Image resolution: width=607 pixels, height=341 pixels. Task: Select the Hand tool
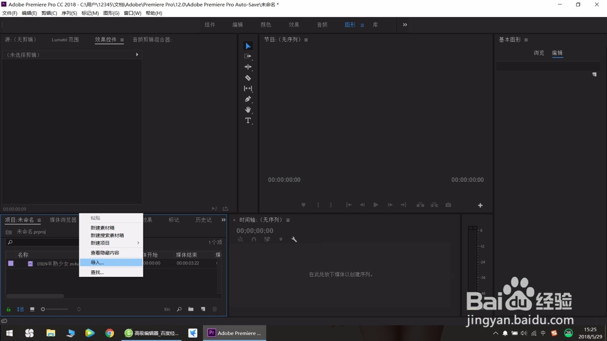pos(248,110)
